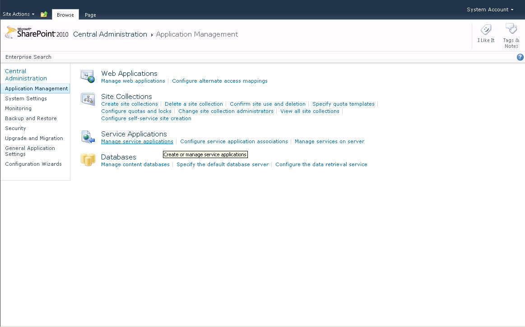Open Change site collection administrators
Screen dimensions: 525x327
pos(226,111)
